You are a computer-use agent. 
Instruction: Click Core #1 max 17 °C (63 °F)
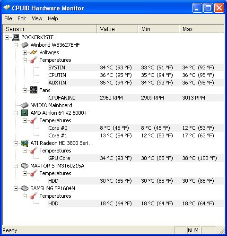point(198,135)
